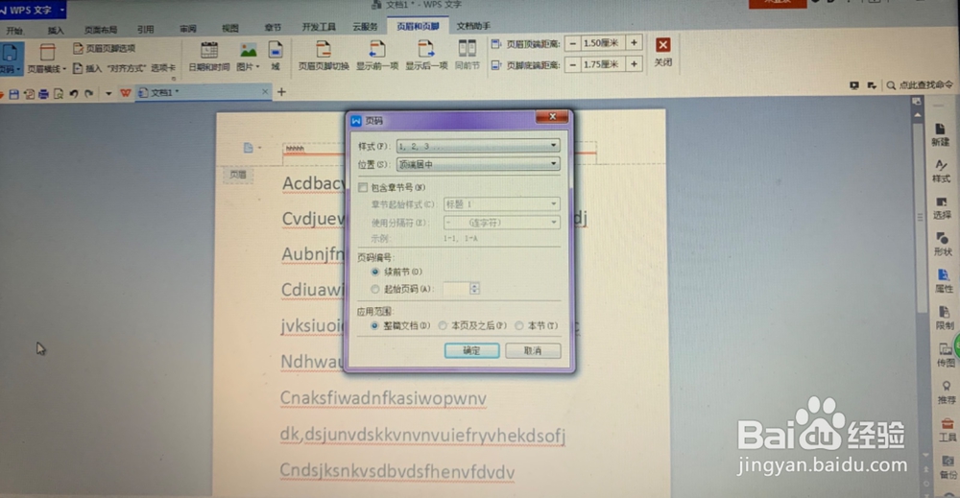Click the header page number icon on document page
Screen dimensions: 960x498
tap(249, 148)
